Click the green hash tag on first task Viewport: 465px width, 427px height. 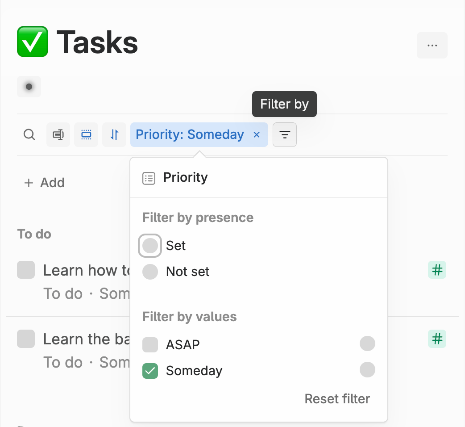click(437, 270)
